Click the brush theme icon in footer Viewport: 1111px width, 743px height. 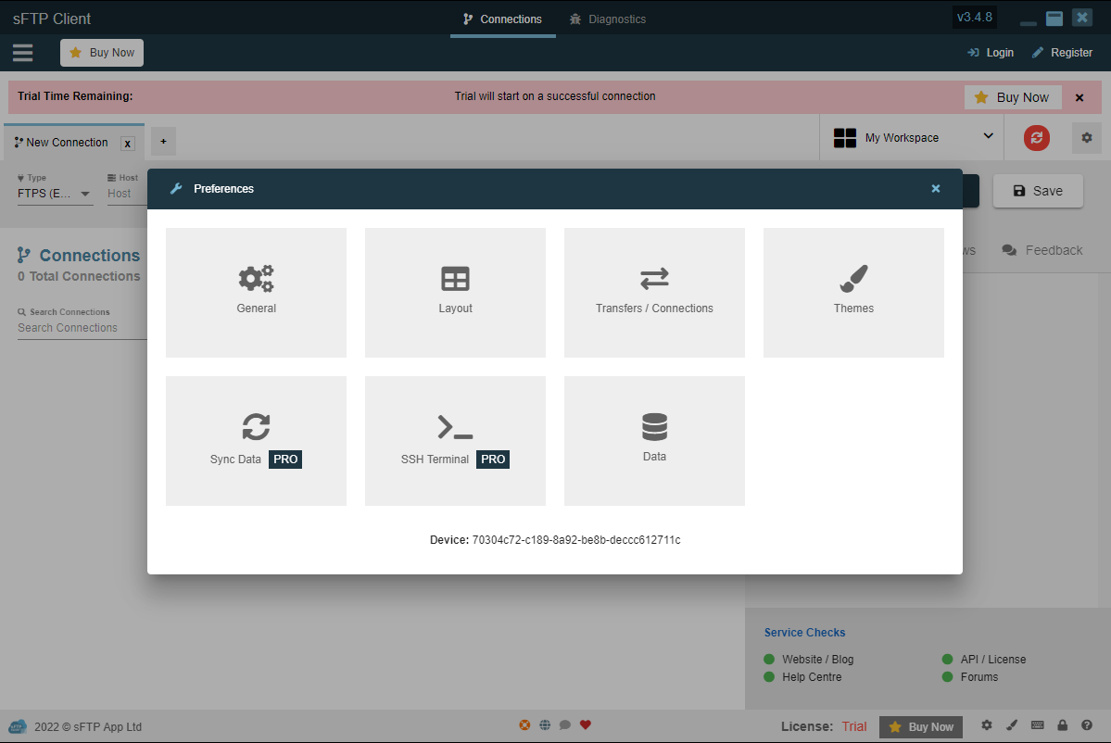pyautogui.click(x=1012, y=725)
